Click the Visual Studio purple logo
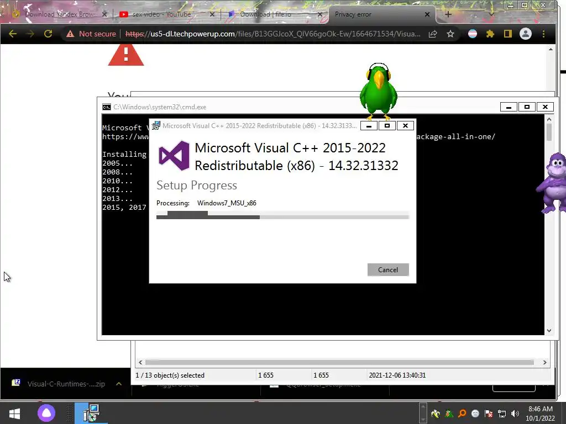Image resolution: width=566 pixels, height=424 pixels. [x=174, y=156]
